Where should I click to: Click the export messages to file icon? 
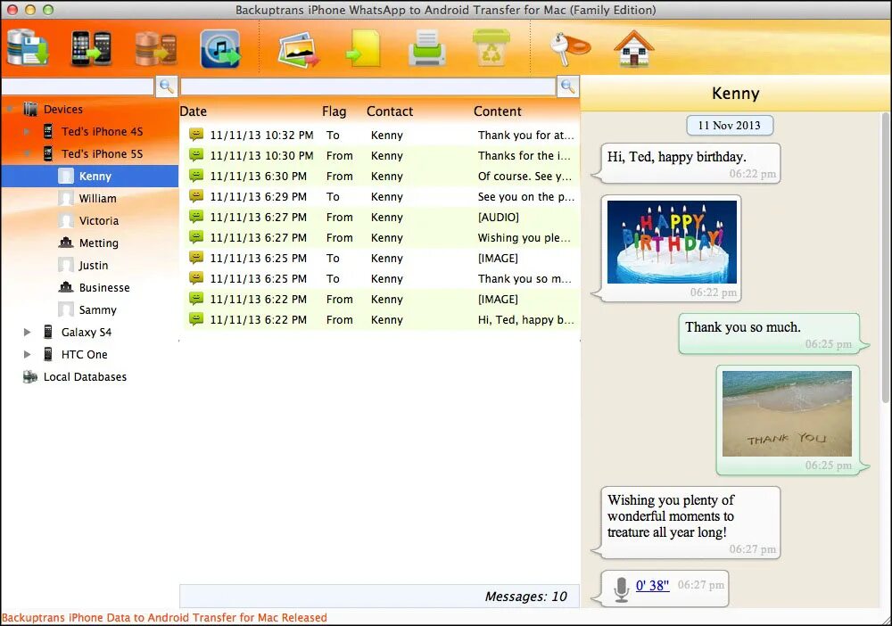point(363,49)
